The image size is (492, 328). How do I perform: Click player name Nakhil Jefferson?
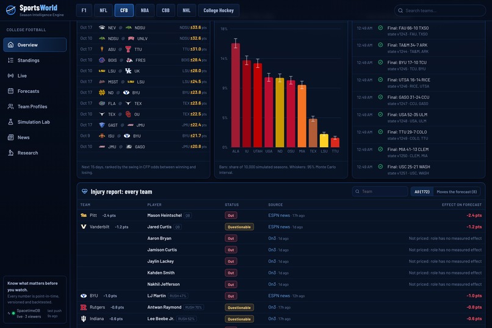pyautogui.click(x=164, y=284)
